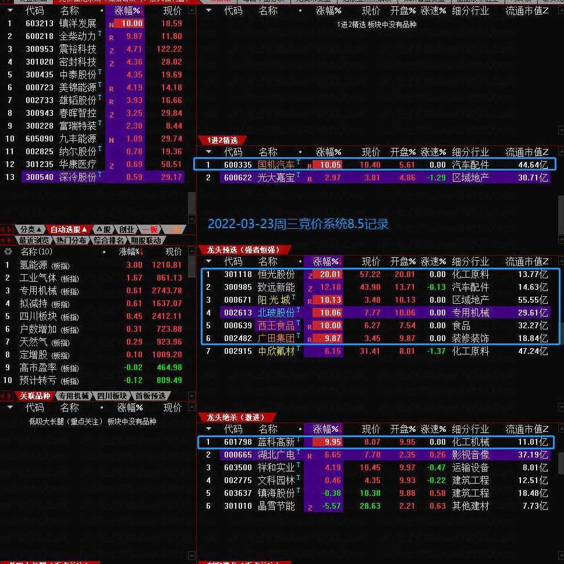
Task: Open the 热门分布 tab
Action: pyautogui.click(x=72, y=240)
